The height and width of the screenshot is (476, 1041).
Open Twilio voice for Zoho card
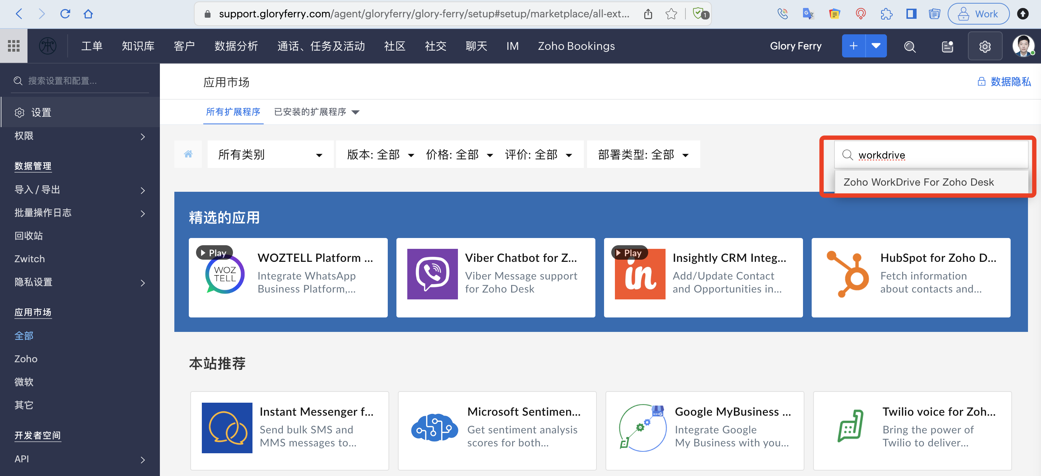913,430
